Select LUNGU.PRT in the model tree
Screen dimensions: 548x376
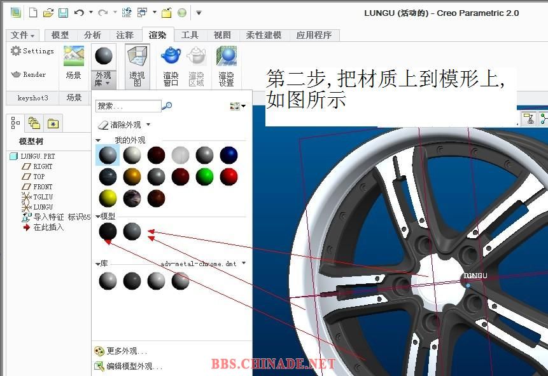32,156
